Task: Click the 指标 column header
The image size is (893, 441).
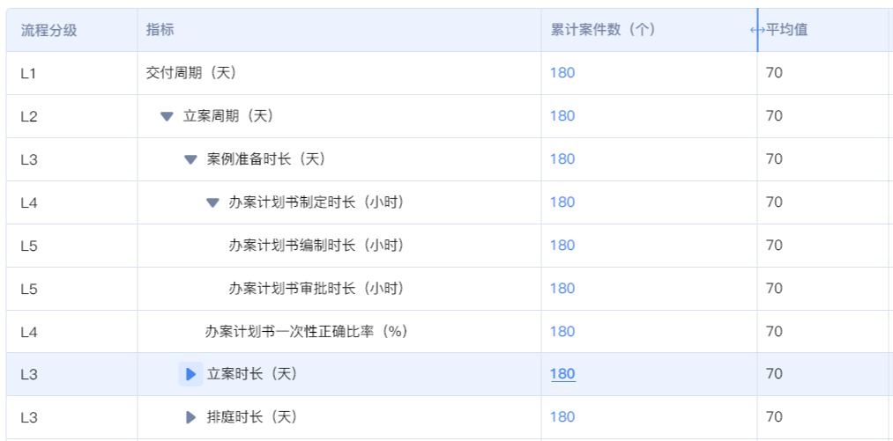Action: [x=160, y=30]
